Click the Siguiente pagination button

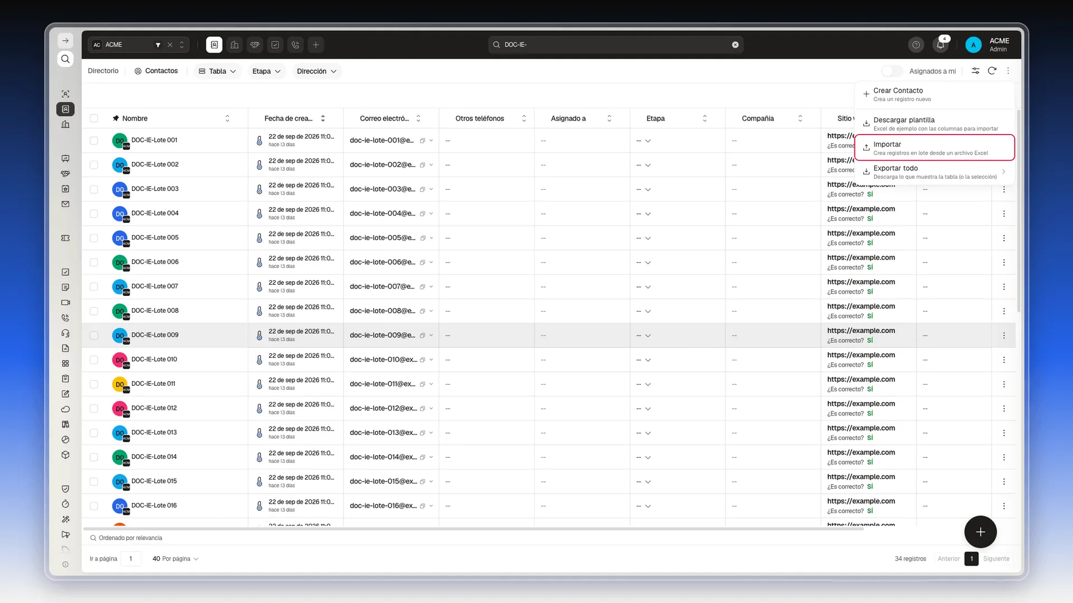(x=996, y=558)
